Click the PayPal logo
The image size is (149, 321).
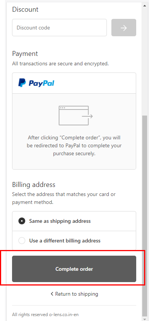pyautogui.click(x=36, y=83)
